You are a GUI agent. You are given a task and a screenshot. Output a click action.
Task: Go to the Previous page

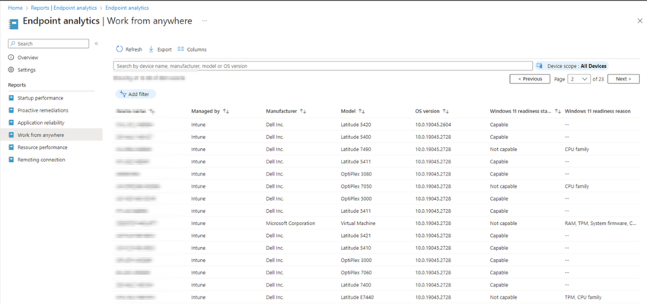point(530,79)
